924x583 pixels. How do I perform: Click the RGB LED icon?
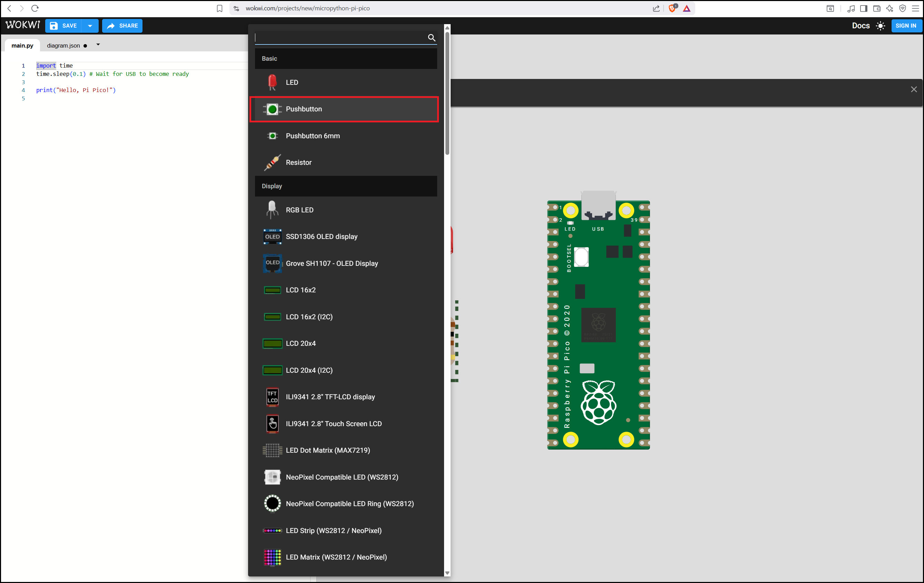(272, 210)
